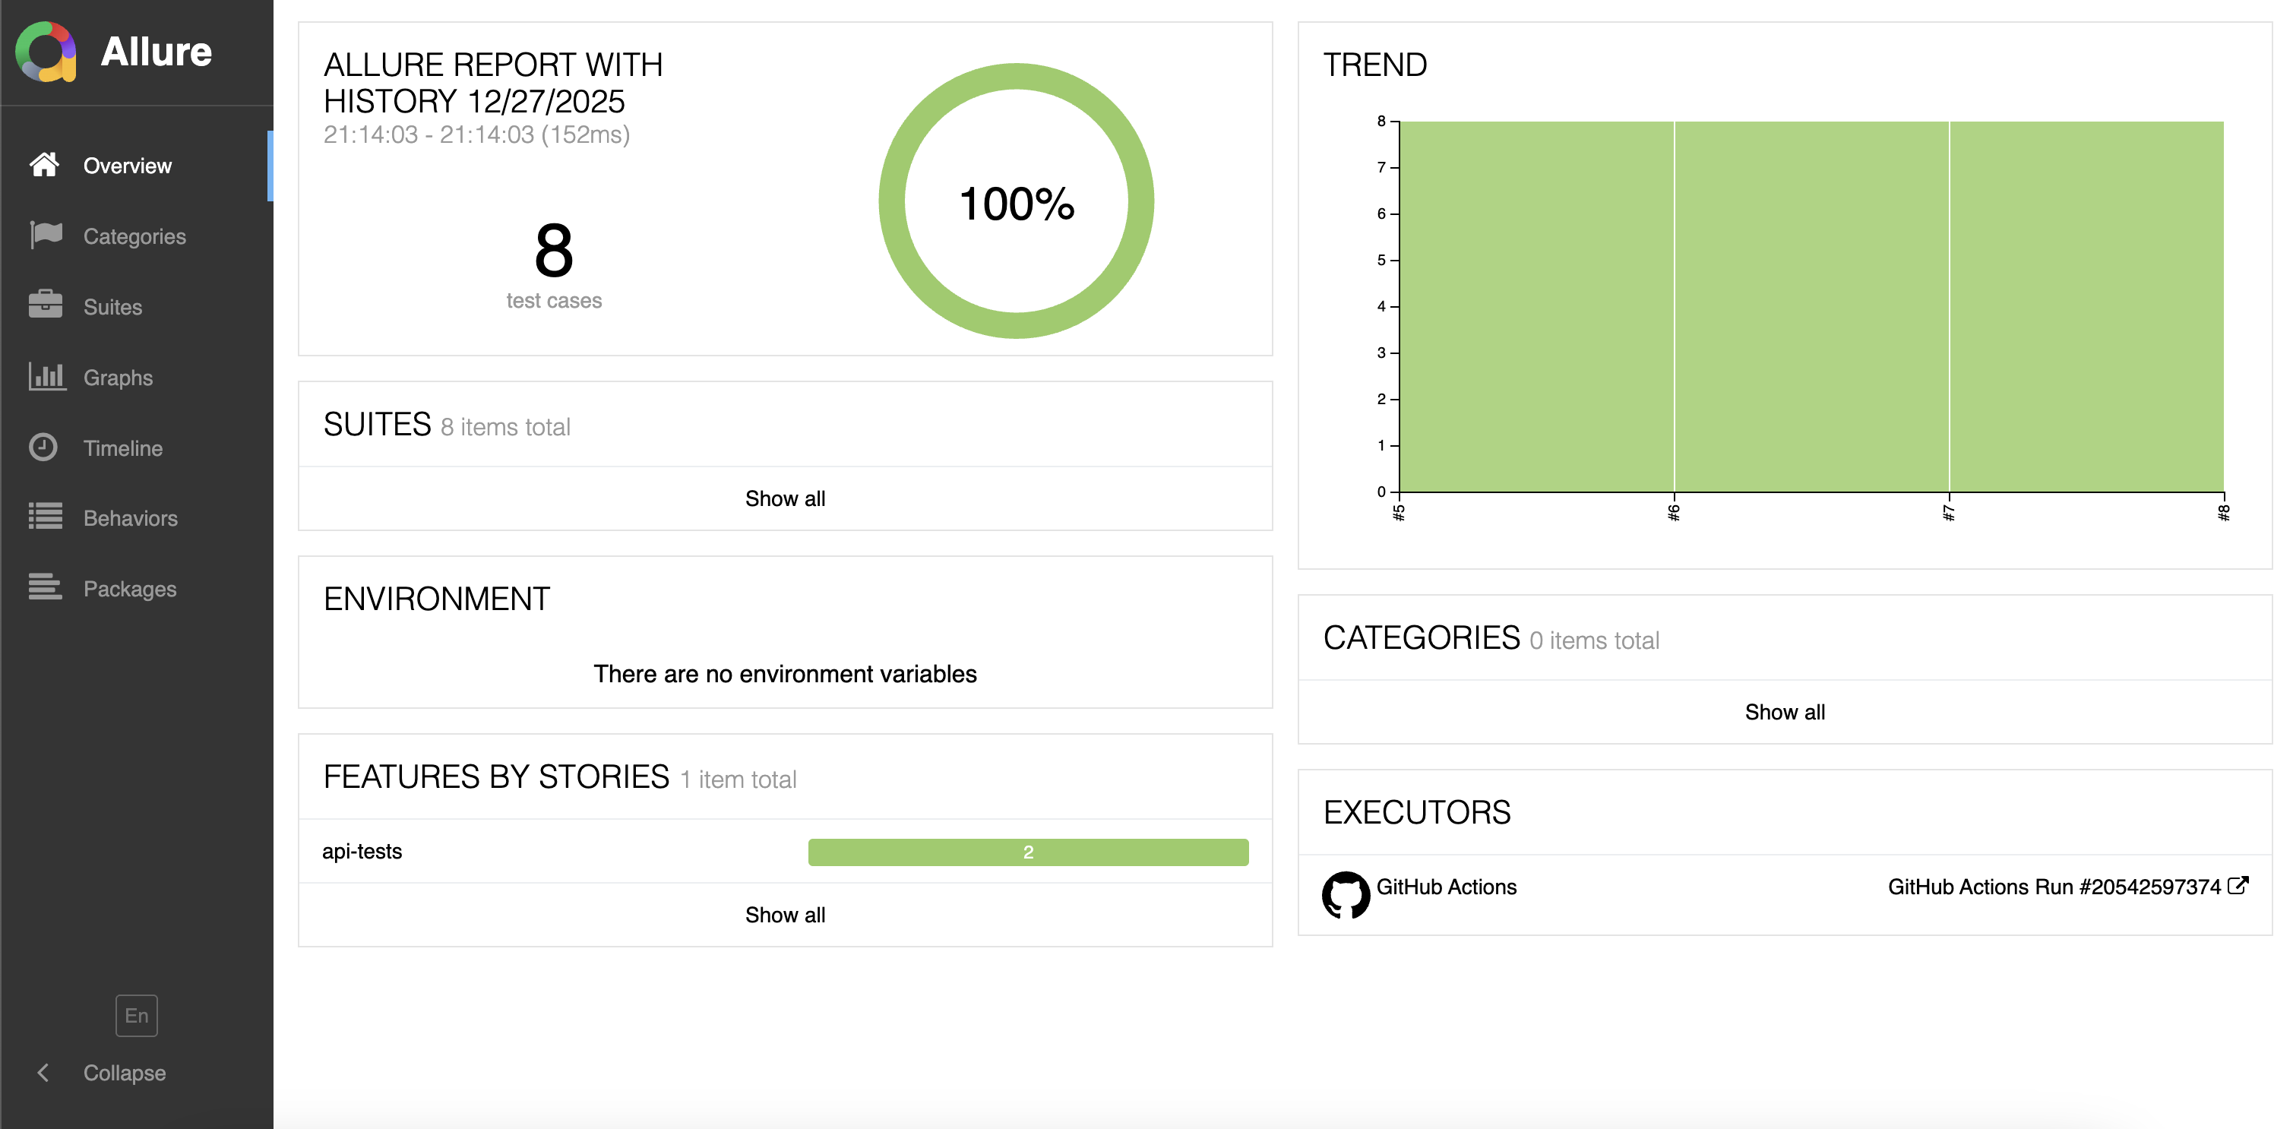Image resolution: width=2293 pixels, height=1129 pixels.
Task: Collapse the sidebar with the chevron arrow
Action: click(43, 1073)
